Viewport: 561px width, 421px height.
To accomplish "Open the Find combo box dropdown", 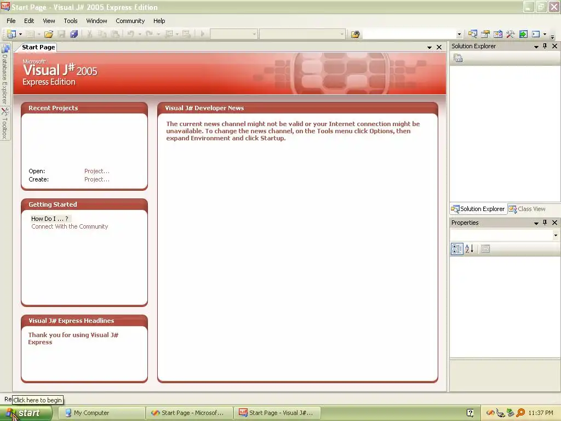I will pos(459,35).
